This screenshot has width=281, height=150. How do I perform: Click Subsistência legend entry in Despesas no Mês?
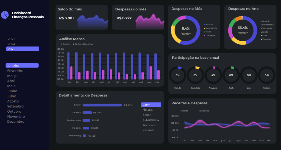tap(210, 28)
